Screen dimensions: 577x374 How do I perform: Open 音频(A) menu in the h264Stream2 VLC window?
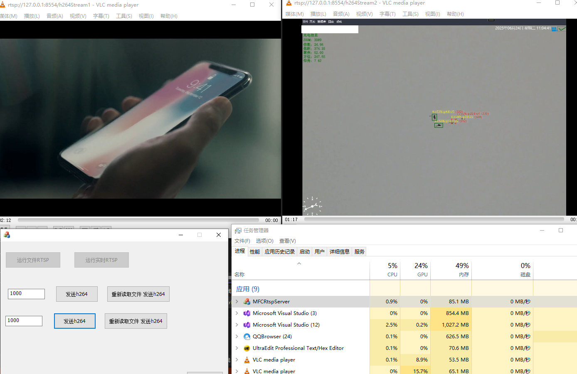pos(341,14)
